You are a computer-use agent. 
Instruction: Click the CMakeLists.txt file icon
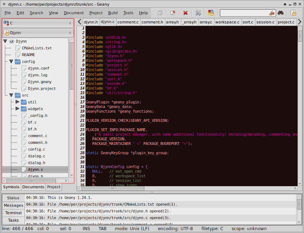(x=18, y=48)
